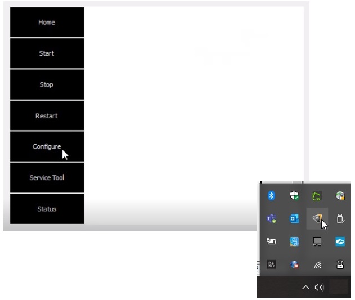Screen dimensions: 355x300
Task: Open Windows Security shield tray icon
Action: coord(294,196)
